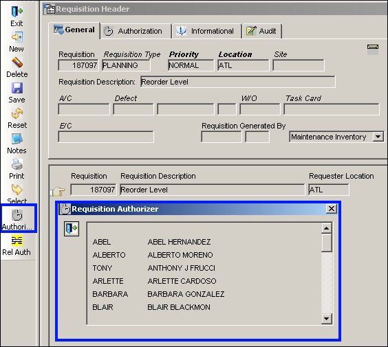
Task: Select authorizer ALBERTO MORENO
Action: pyautogui.click(x=180, y=255)
